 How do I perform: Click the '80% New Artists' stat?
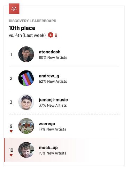tap(53, 58)
